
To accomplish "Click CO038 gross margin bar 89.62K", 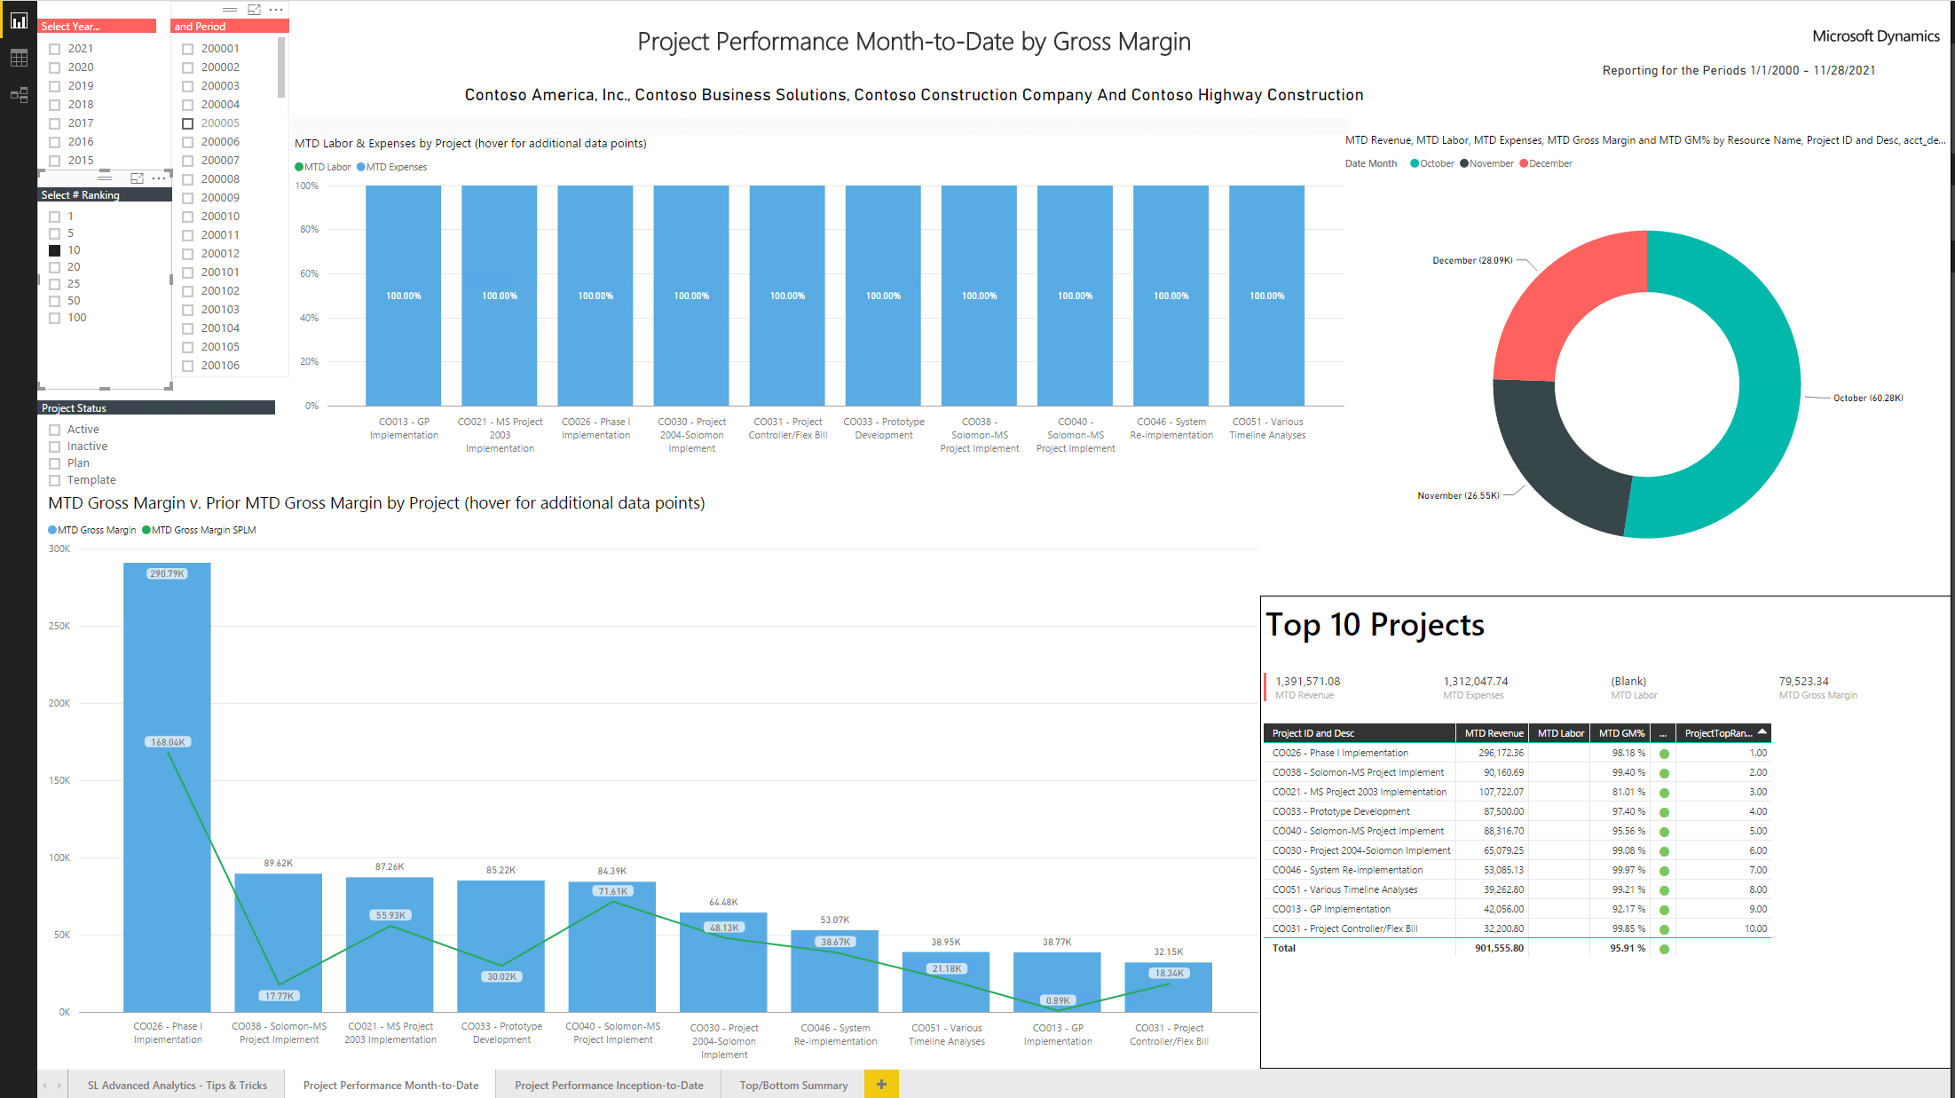I will (279, 943).
